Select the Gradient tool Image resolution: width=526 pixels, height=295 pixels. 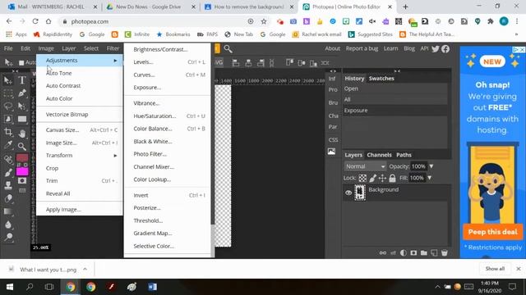pos(8,211)
